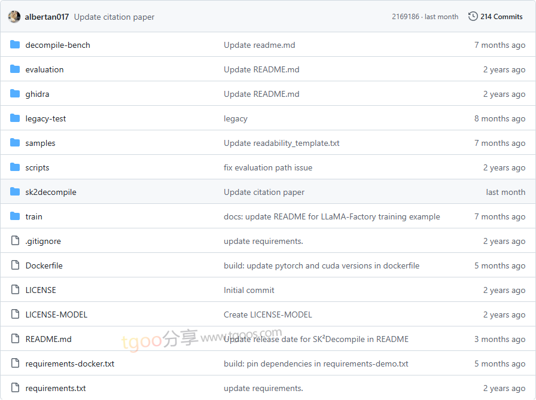Open the LICENSE-MODEL file
This screenshot has height=400, width=536.
click(56, 314)
